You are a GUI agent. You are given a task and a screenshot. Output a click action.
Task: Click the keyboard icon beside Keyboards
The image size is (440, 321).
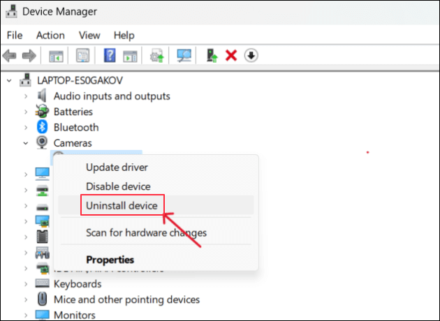(43, 283)
